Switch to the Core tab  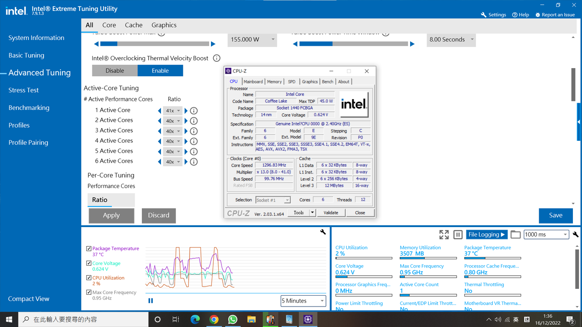click(x=109, y=25)
